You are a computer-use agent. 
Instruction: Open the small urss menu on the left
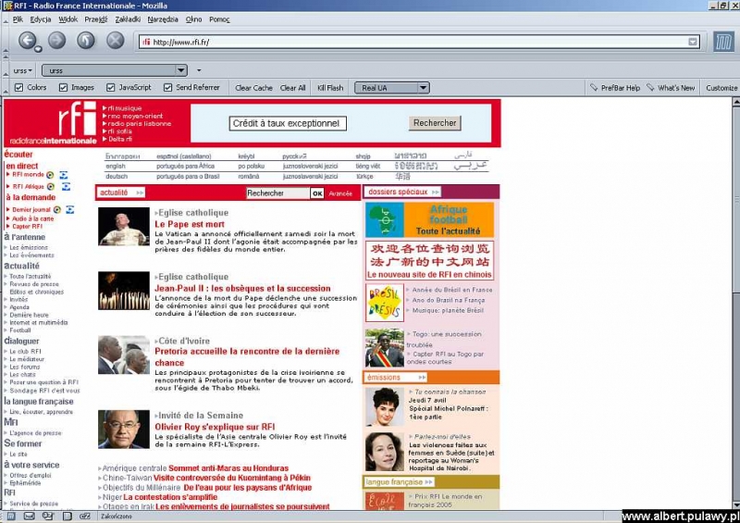tap(22, 70)
